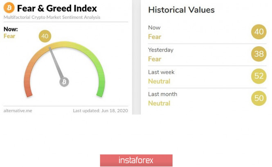This screenshot has height=167, width=272.
Task: Click the Last week value circle 52
Action: point(259,76)
